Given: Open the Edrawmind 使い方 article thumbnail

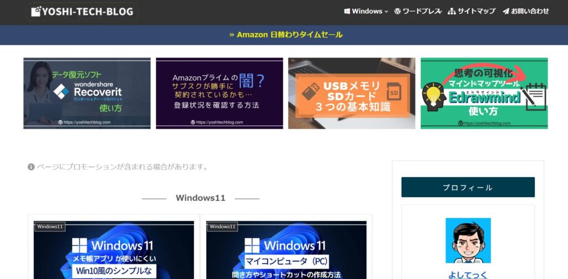Looking at the screenshot, I should coord(484,93).
